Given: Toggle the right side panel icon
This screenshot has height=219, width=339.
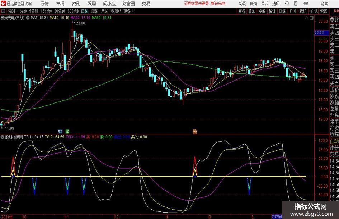Looking at the screenshot, I should coord(311,18).
